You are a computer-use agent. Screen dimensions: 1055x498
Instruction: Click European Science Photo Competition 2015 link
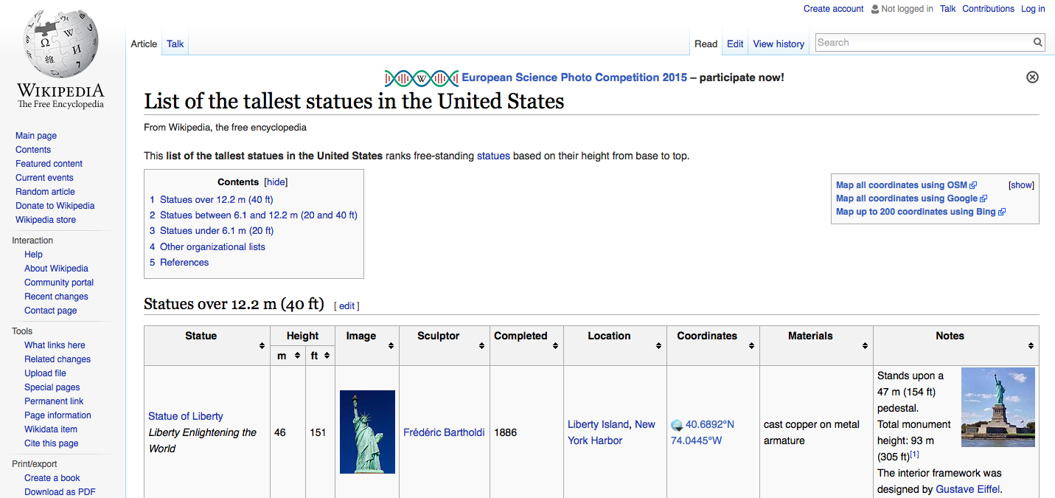coord(574,77)
